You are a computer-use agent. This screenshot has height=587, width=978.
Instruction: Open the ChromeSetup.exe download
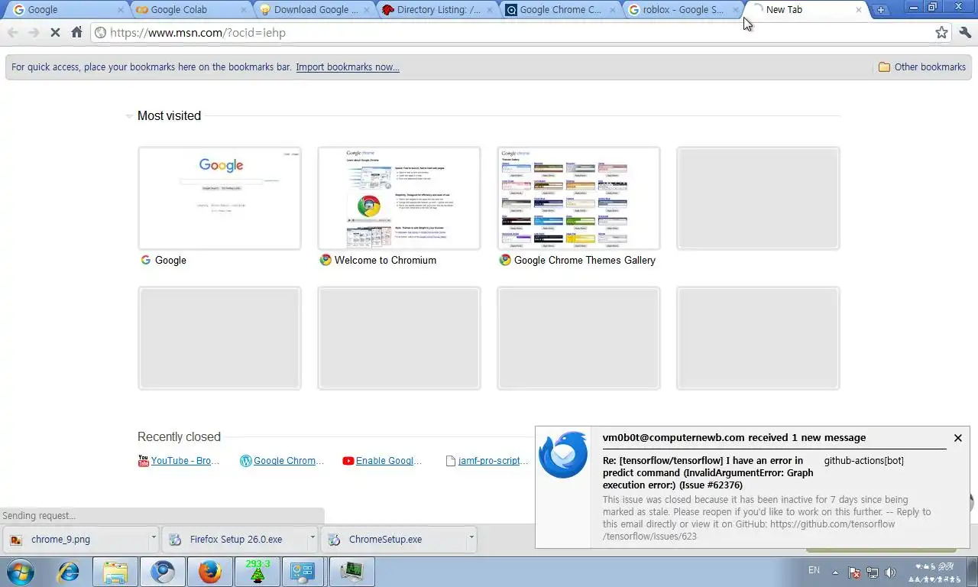pyautogui.click(x=393, y=539)
